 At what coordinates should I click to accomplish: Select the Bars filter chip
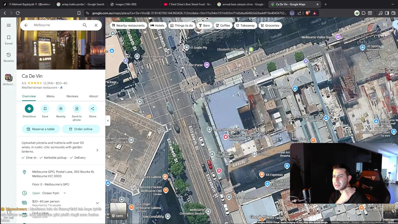[x=204, y=26]
